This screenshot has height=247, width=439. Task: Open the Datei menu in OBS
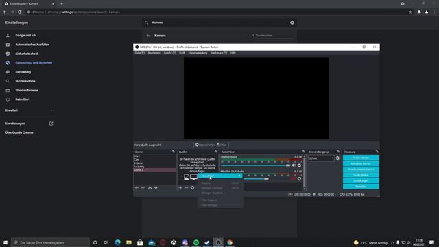click(139, 53)
